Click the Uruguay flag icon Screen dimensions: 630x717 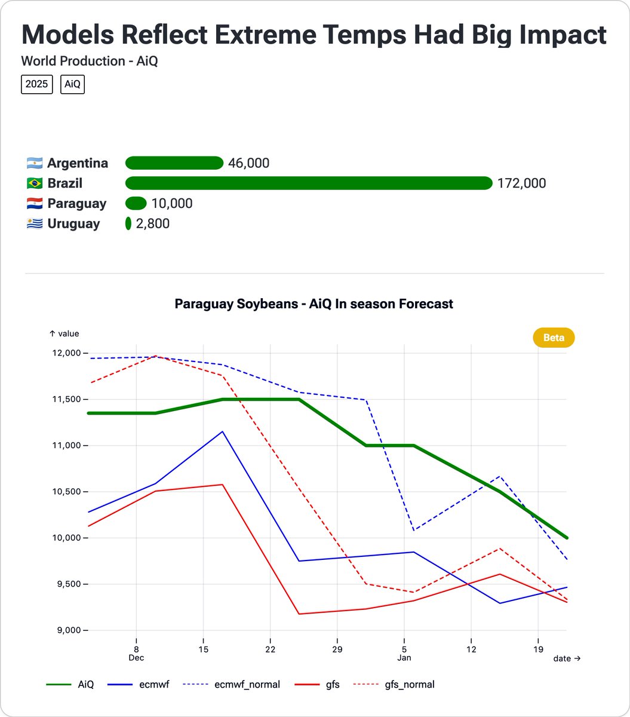tap(35, 224)
